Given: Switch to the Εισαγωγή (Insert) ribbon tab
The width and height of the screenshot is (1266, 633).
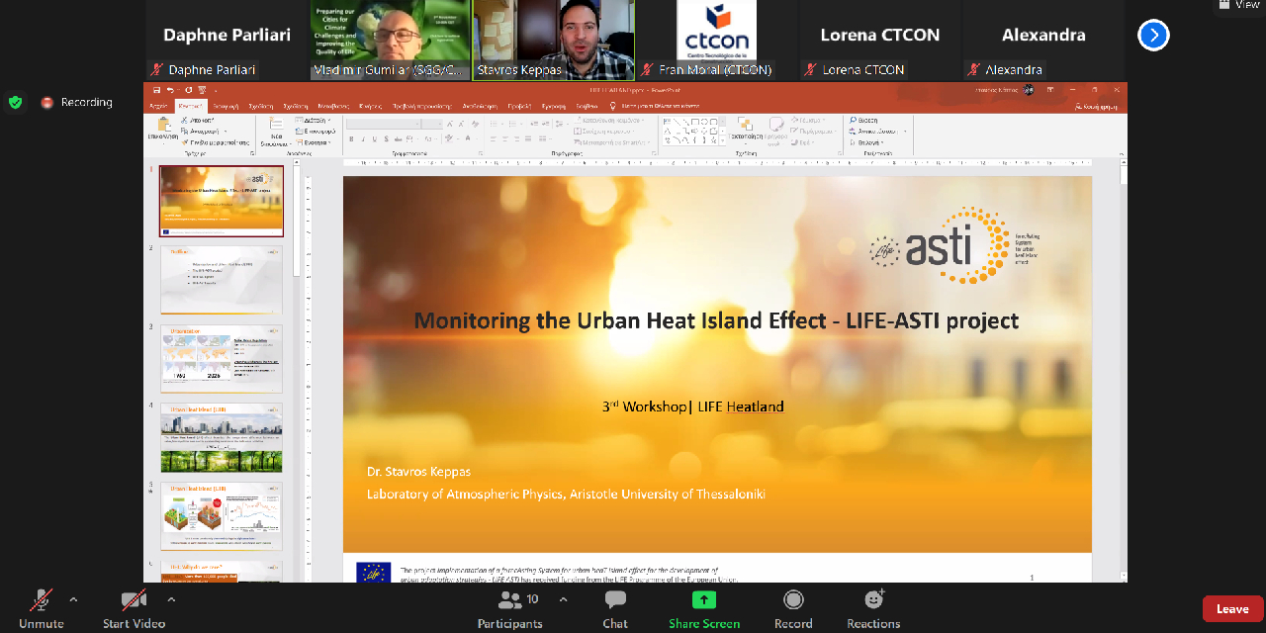Looking at the screenshot, I should coord(227,107).
